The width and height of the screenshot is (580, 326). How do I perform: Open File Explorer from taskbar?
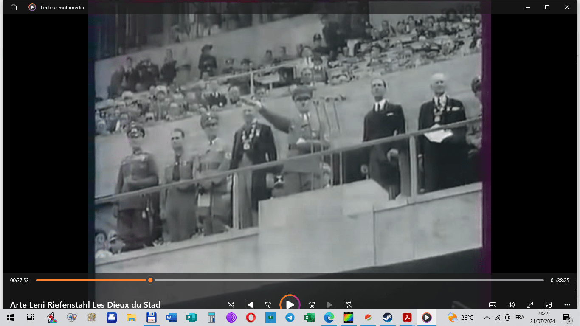click(x=131, y=317)
